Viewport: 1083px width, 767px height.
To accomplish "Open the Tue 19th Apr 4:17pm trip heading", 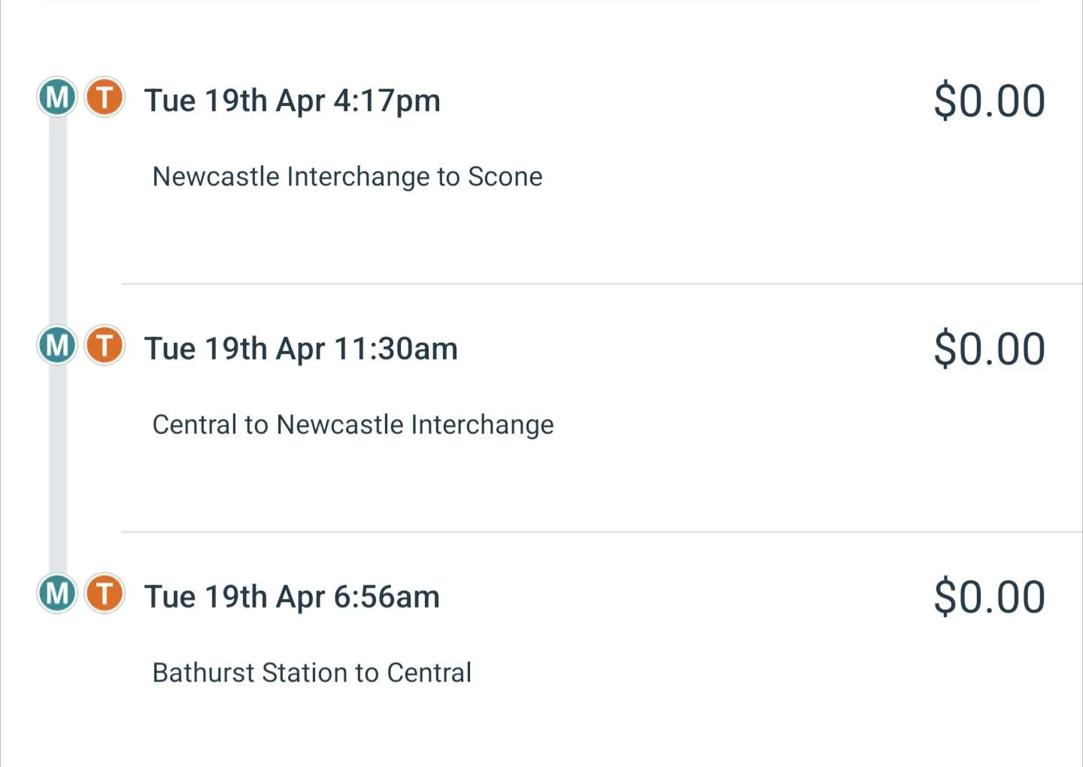I will click(x=293, y=101).
